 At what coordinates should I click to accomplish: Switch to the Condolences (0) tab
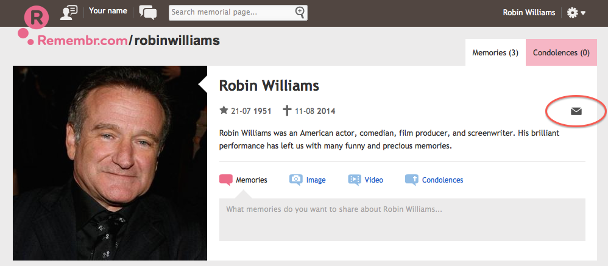tap(561, 52)
